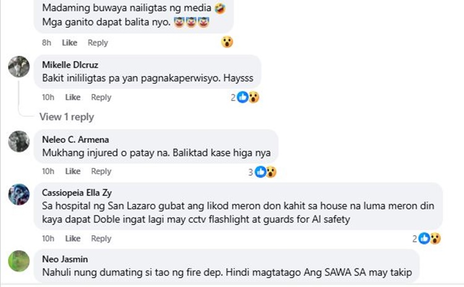
Task: Click wow emoji reaction on Neleo's comment
Action: coord(271,172)
